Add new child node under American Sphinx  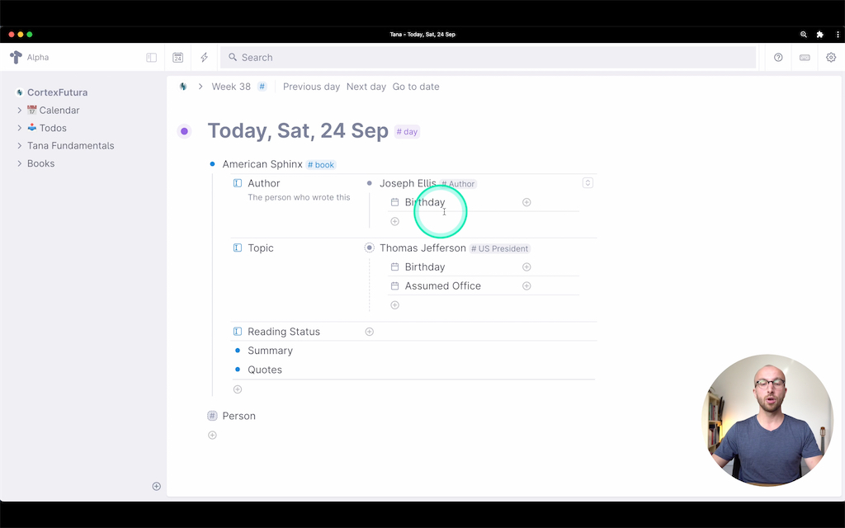238,389
